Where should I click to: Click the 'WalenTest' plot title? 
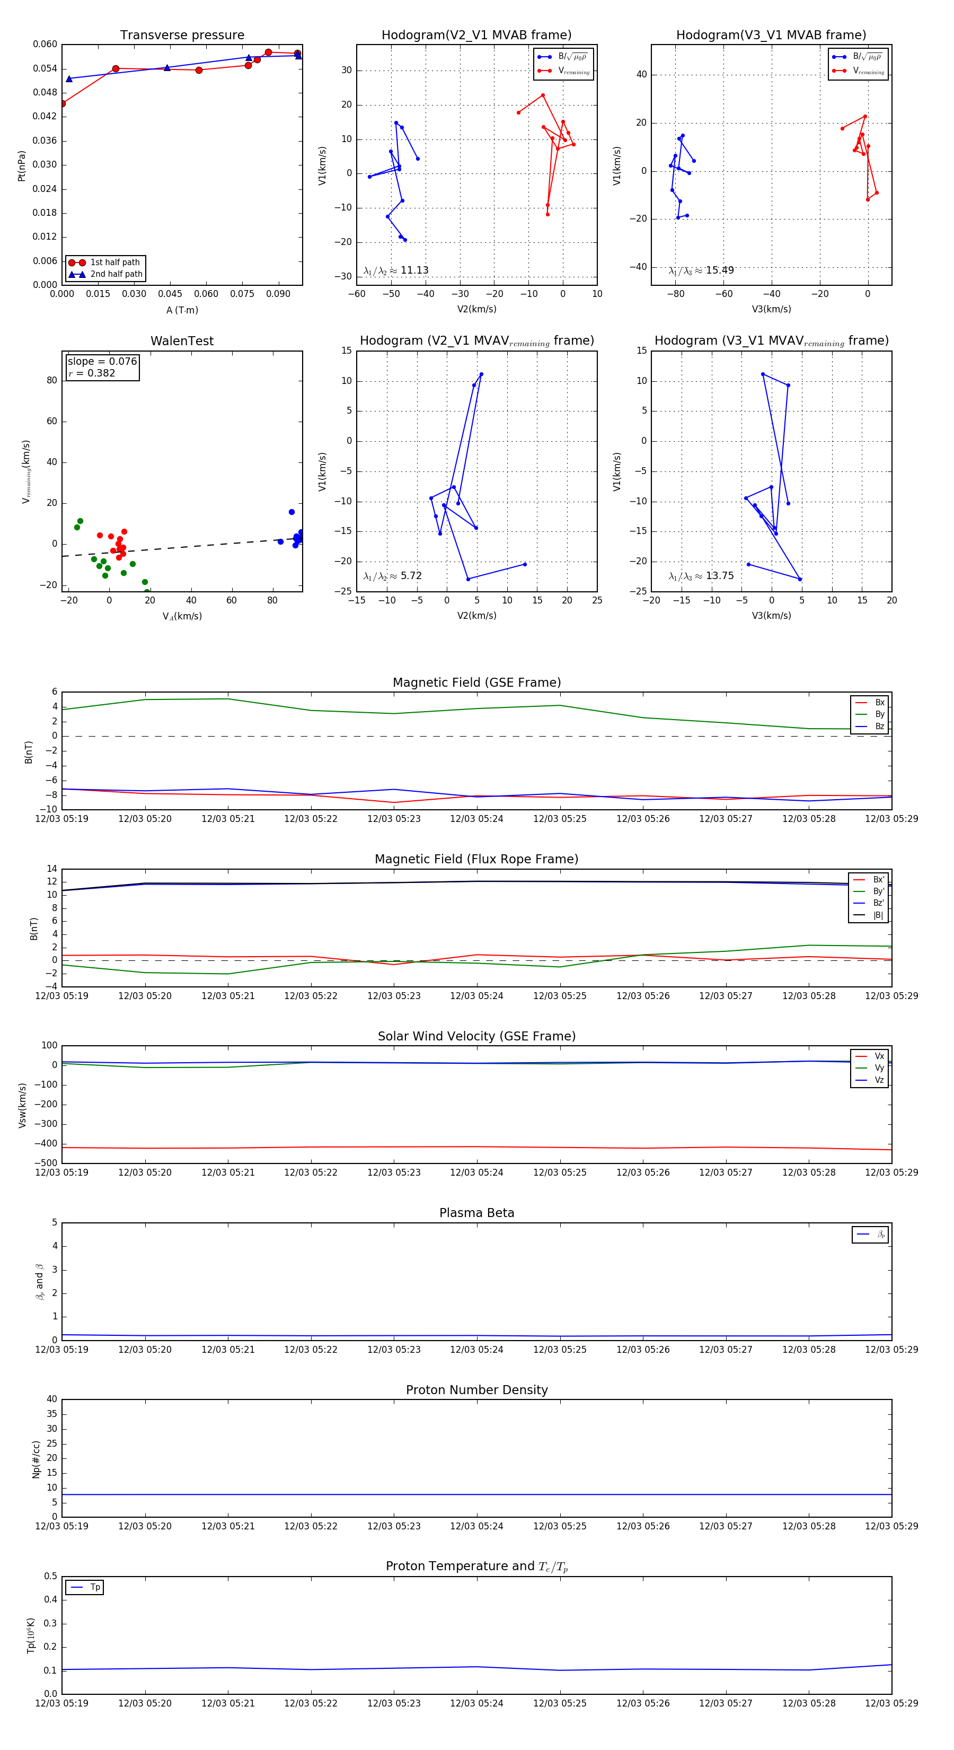(x=182, y=341)
